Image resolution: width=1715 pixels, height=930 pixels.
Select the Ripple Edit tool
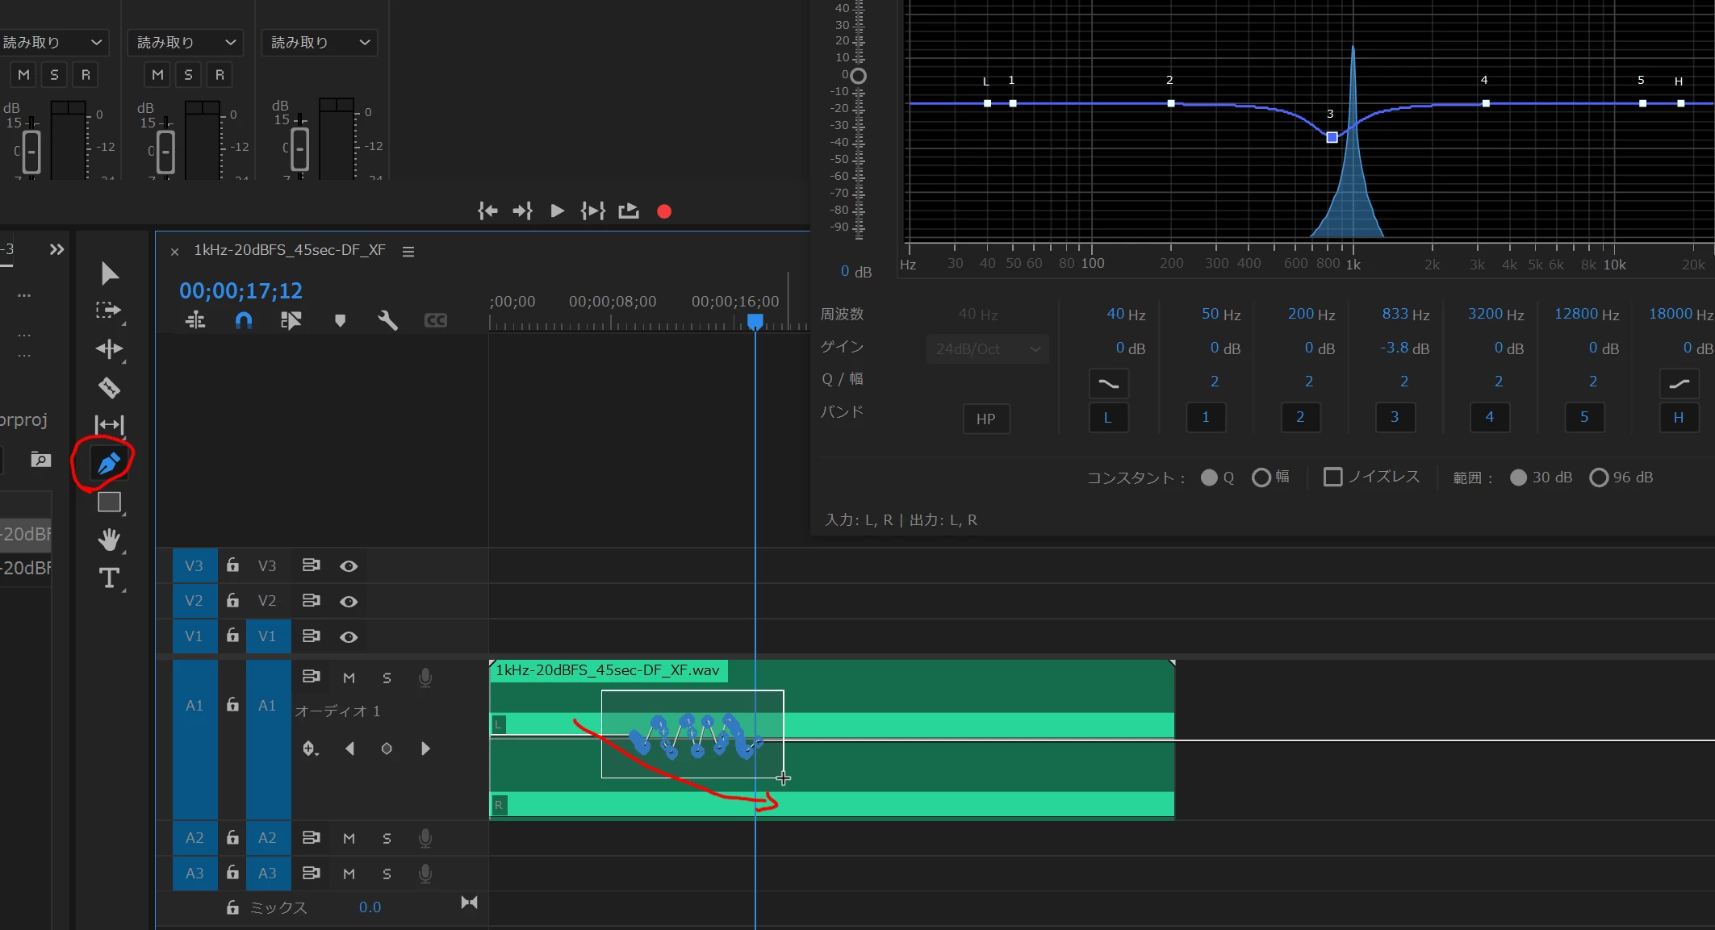109,349
